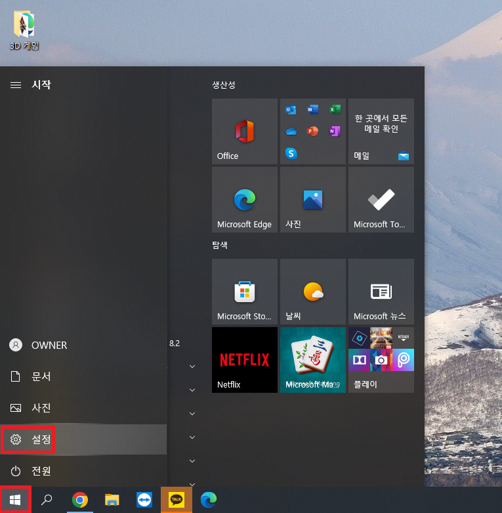The image size is (502, 513).
Task: Open the 전원 (Power) menu
Action: [x=83, y=471]
